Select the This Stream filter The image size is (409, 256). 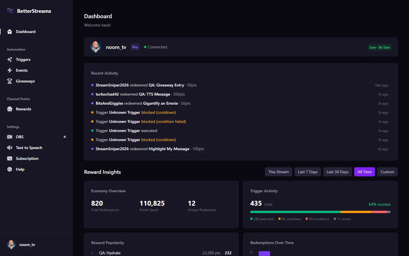click(x=278, y=172)
